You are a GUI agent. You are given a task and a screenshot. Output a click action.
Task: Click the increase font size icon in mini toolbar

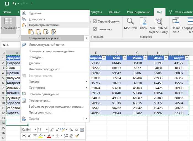[x=52, y=130]
